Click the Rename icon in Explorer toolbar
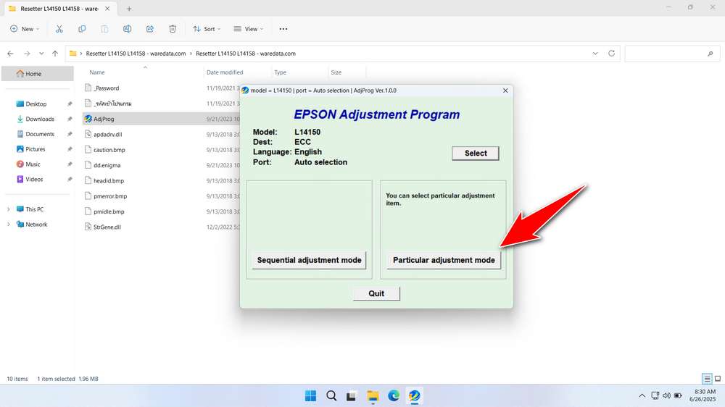 point(127,29)
